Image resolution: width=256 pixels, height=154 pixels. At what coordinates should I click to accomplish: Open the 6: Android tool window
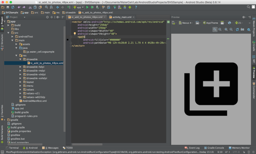coord(30,148)
